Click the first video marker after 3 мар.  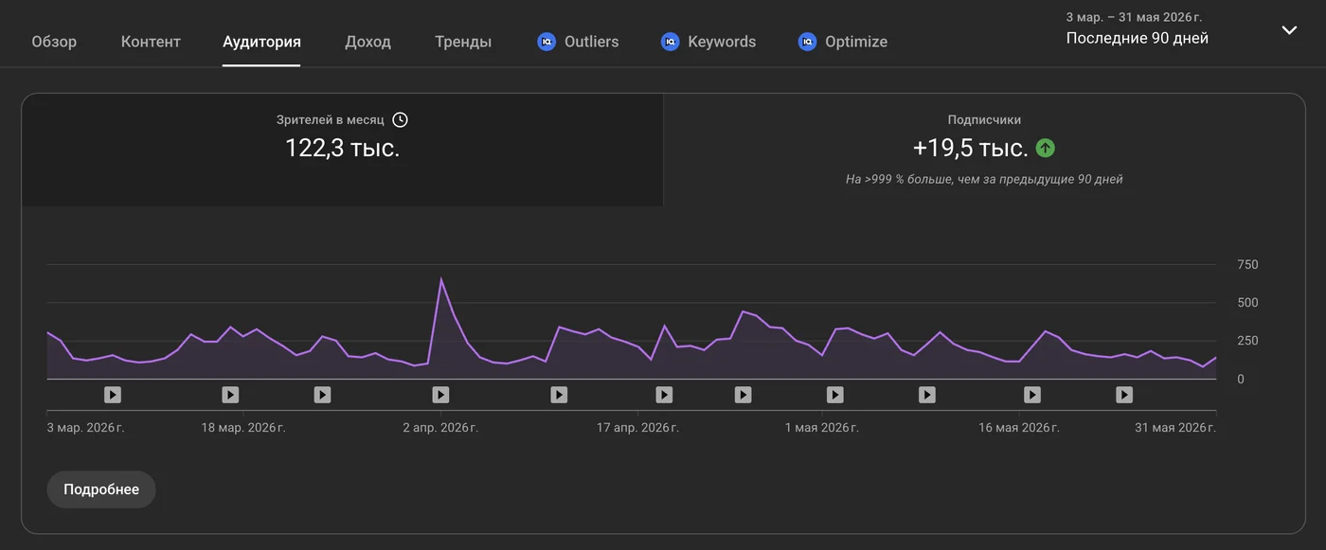point(113,395)
